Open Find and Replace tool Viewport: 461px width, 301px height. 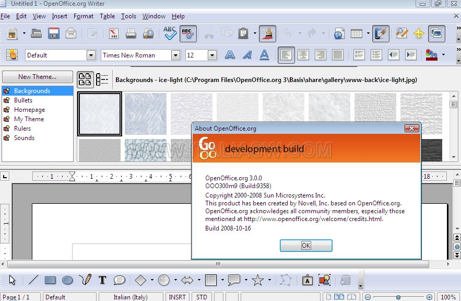[401, 33]
